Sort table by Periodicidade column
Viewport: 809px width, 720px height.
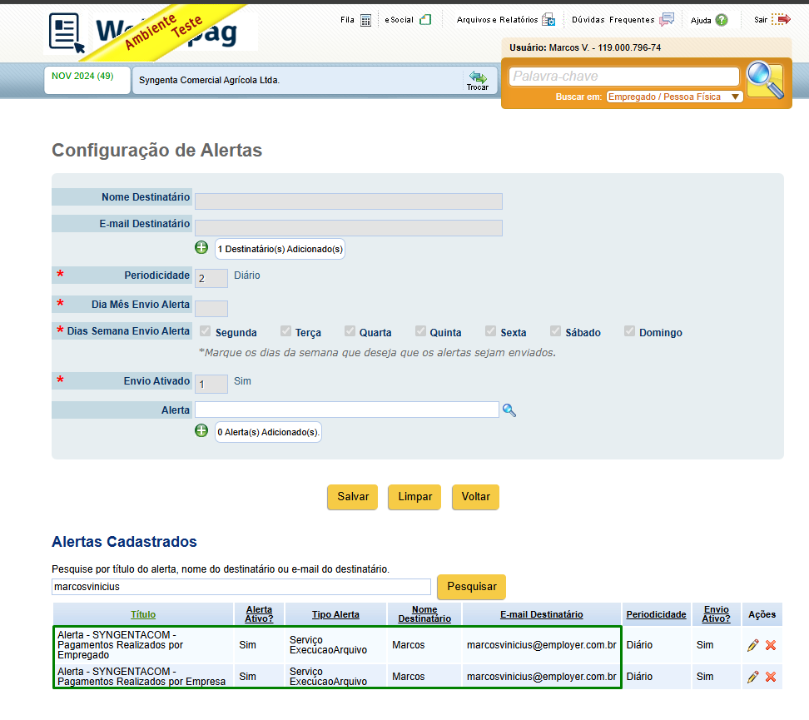[x=657, y=615]
